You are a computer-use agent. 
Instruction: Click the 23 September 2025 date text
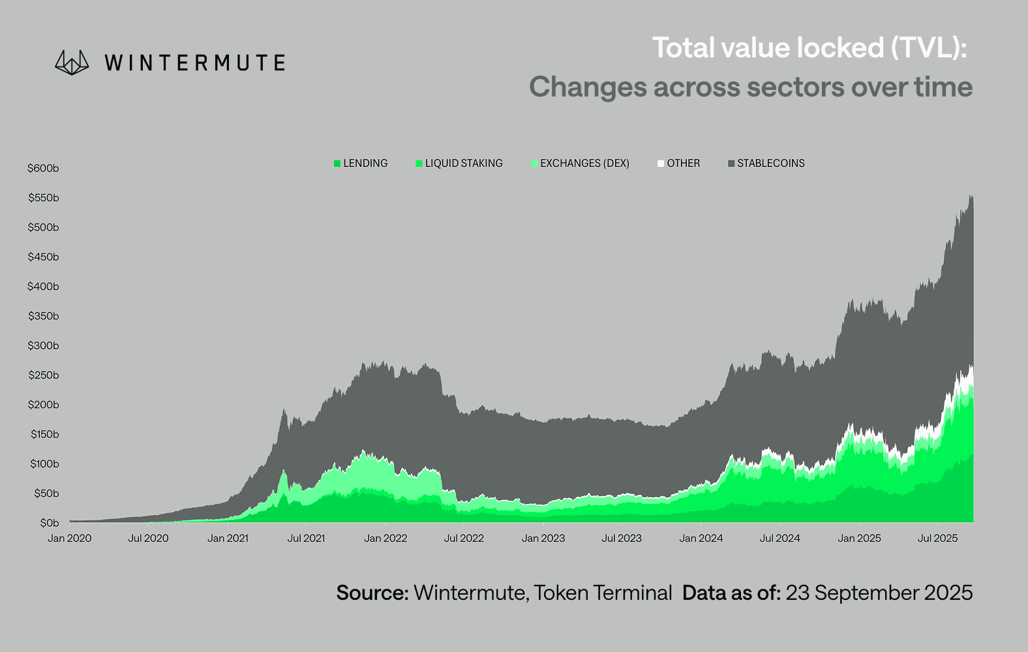(879, 593)
